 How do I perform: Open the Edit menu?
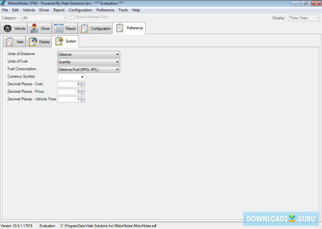pos(15,10)
